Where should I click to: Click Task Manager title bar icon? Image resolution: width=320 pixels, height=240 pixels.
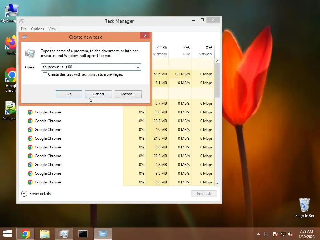click(x=22, y=21)
